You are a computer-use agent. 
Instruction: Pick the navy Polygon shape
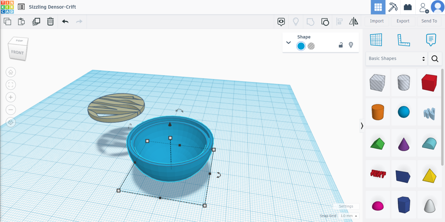point(404,205)
